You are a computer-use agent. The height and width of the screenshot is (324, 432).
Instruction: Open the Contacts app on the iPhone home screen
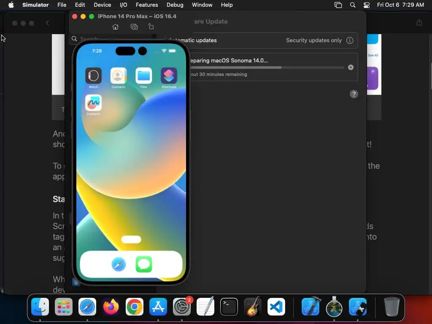(x=119, y=76)
